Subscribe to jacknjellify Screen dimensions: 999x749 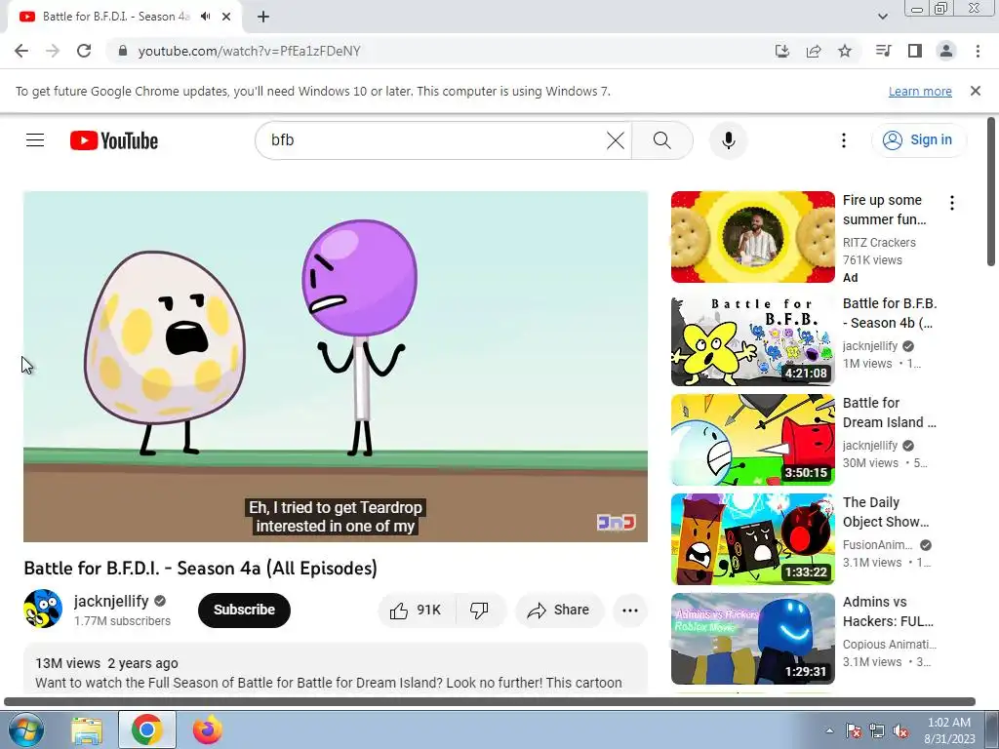click(x=244, y=611)
